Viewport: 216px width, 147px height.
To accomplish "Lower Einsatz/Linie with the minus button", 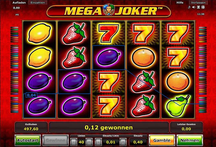I will coord(98,142).
